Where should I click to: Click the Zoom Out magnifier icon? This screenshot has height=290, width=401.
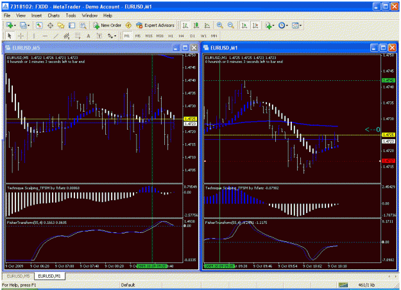click(231, 25)
